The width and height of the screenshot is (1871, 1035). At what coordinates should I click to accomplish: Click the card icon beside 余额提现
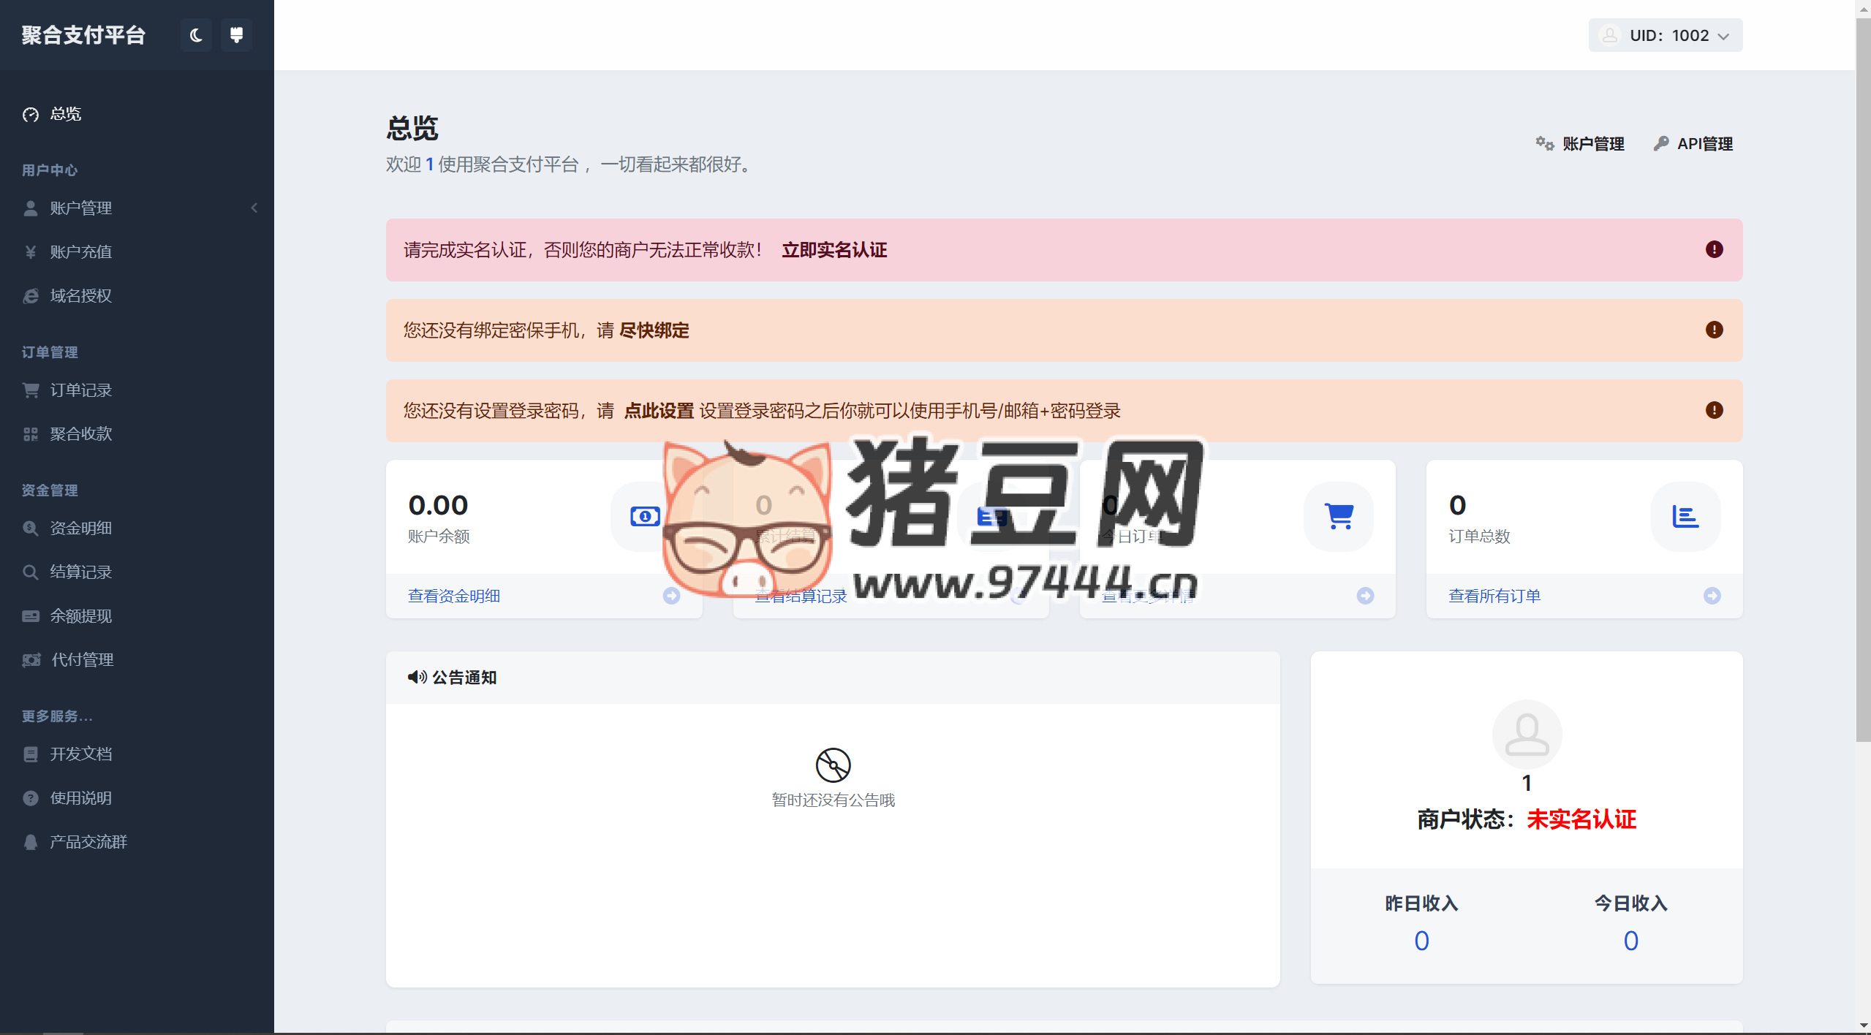coord(31,616)
